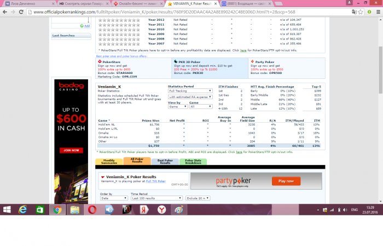
Task: Open the Best Poker Results tab
Action: (x=165, y=162)
